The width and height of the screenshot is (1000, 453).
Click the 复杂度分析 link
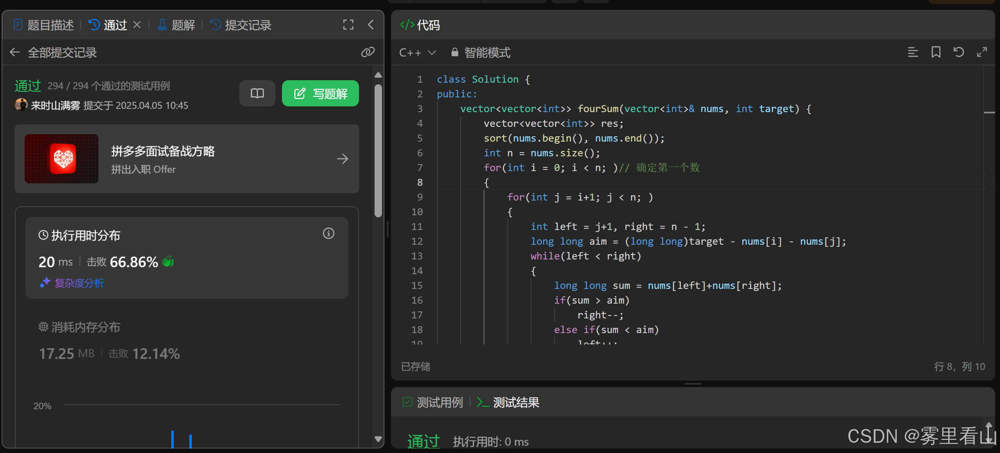tap(79, 283)
